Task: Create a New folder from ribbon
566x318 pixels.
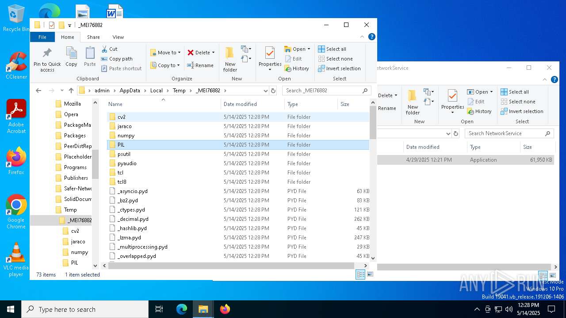Action: pyautogui.click(x=230, y=59)
